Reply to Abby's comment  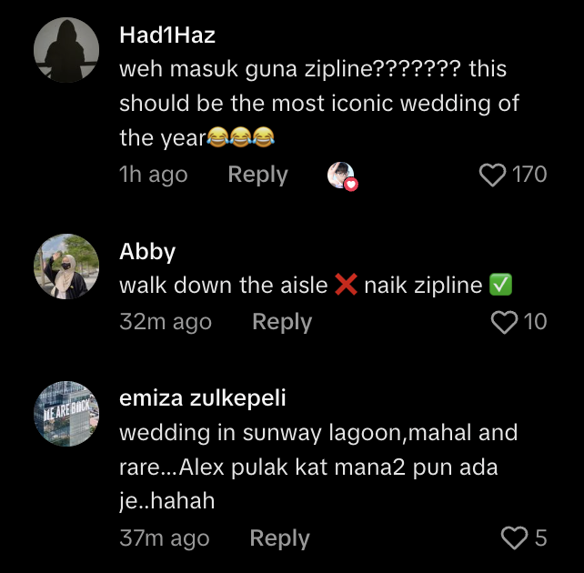pyautogui.click(x=282, y=322)
